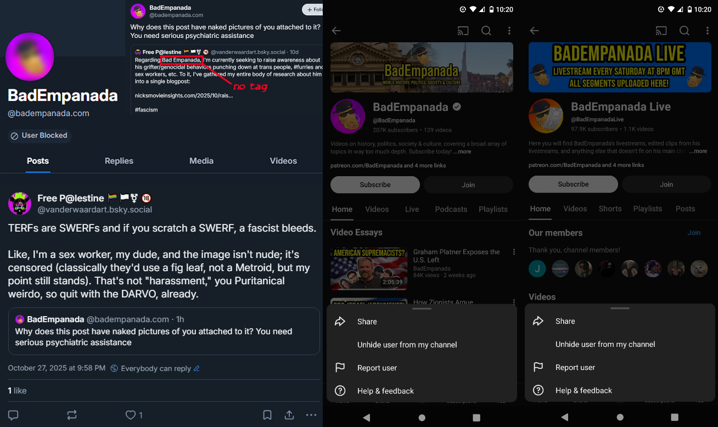Select "Unhide user from my channel" in BadEmpanada sheet
The width and height of the screenshot is (718, 427).
tap(407, 345)
